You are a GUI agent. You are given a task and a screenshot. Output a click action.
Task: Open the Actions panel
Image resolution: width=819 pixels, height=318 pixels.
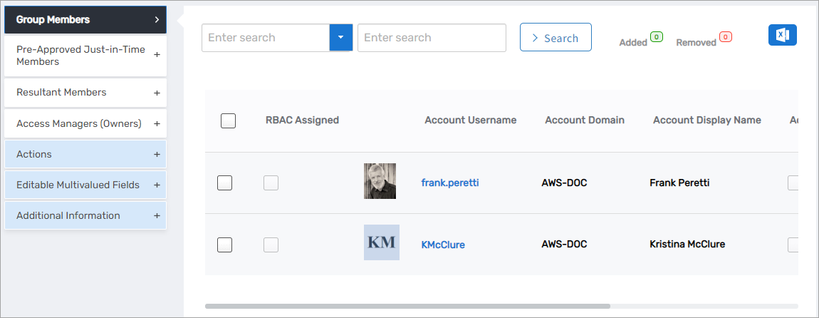click(x=85, y=155)
